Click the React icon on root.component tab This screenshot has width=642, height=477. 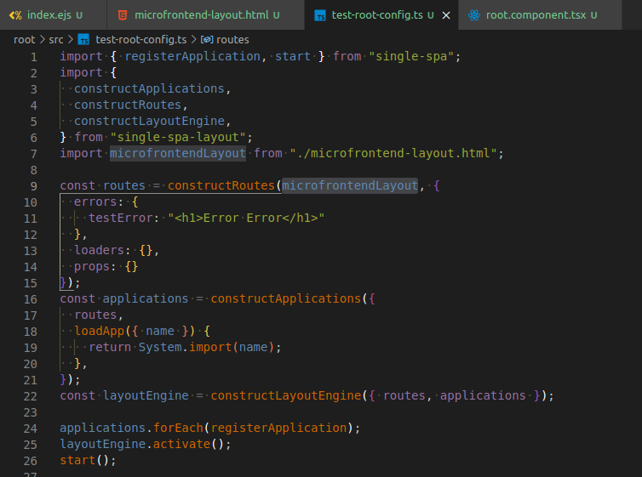coord(474,15)
